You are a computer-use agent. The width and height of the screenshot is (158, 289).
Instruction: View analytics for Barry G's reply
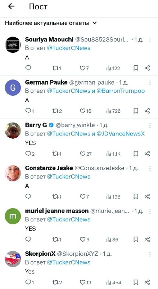coord(113,154)
